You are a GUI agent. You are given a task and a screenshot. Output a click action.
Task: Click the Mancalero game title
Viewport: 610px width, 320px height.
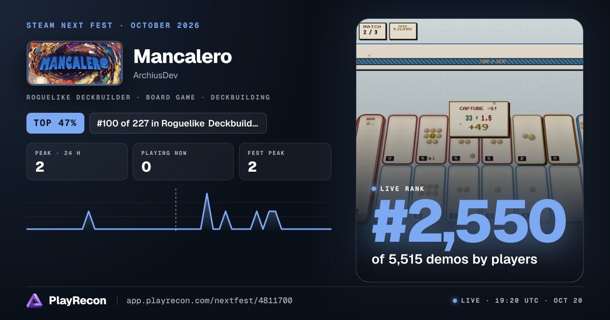[x=182, y=56]
